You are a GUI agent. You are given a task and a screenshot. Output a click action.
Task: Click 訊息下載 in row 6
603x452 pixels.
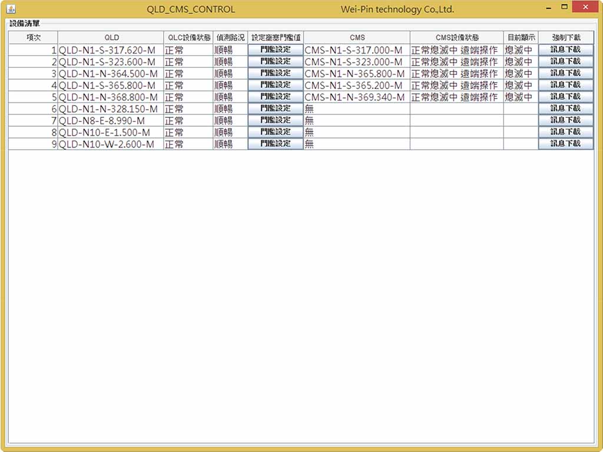coord(566,108)
